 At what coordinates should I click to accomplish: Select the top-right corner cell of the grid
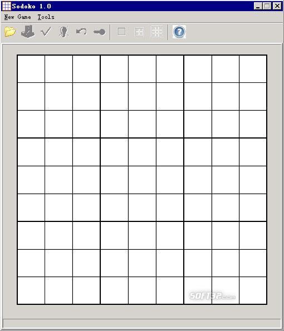(253, 69)
